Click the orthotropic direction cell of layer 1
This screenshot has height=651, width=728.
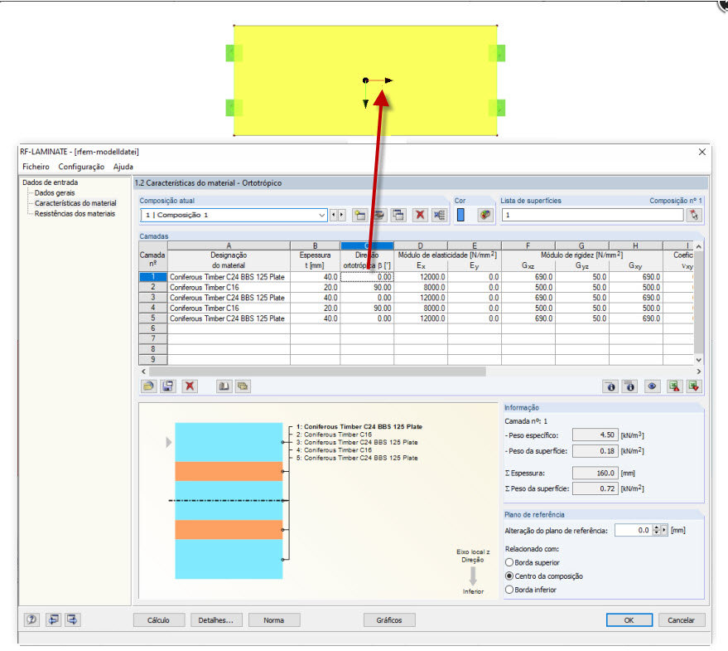point(367,277)
